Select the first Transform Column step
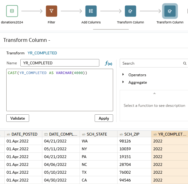The height and width of the screenshot is (184, 188). (x=130, y=11)
